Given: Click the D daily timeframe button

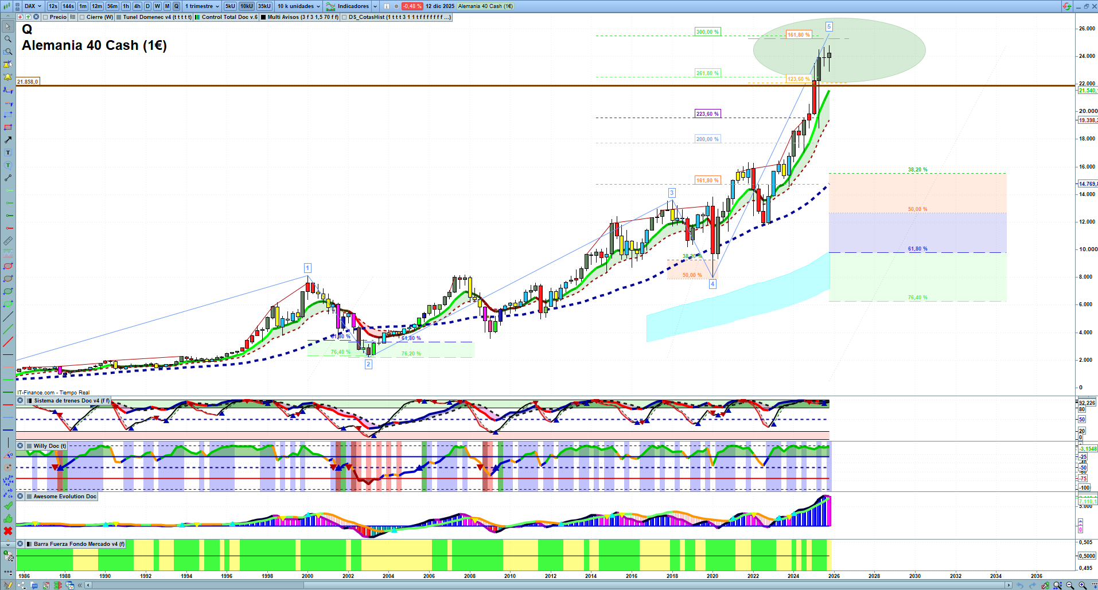Looking at the screenshot, I should 147,6.
